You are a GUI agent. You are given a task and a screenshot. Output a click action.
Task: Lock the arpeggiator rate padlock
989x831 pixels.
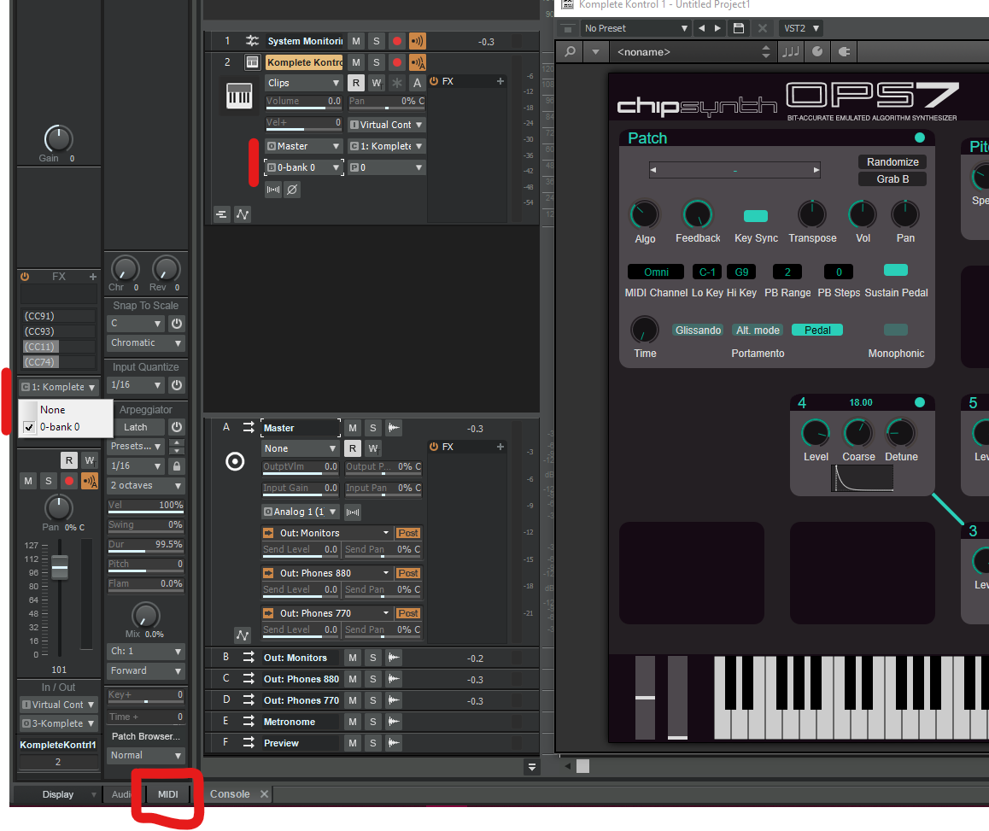click(177, 466)
